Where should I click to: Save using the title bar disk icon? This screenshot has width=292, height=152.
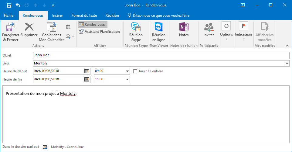[x=9, y=5]
